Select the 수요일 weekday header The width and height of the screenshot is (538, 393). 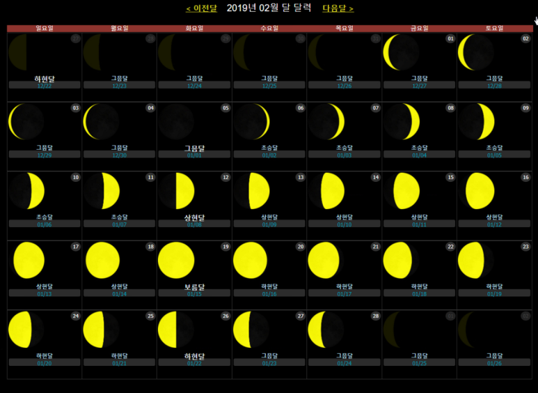pyautogui.click(x=269, y=29)
